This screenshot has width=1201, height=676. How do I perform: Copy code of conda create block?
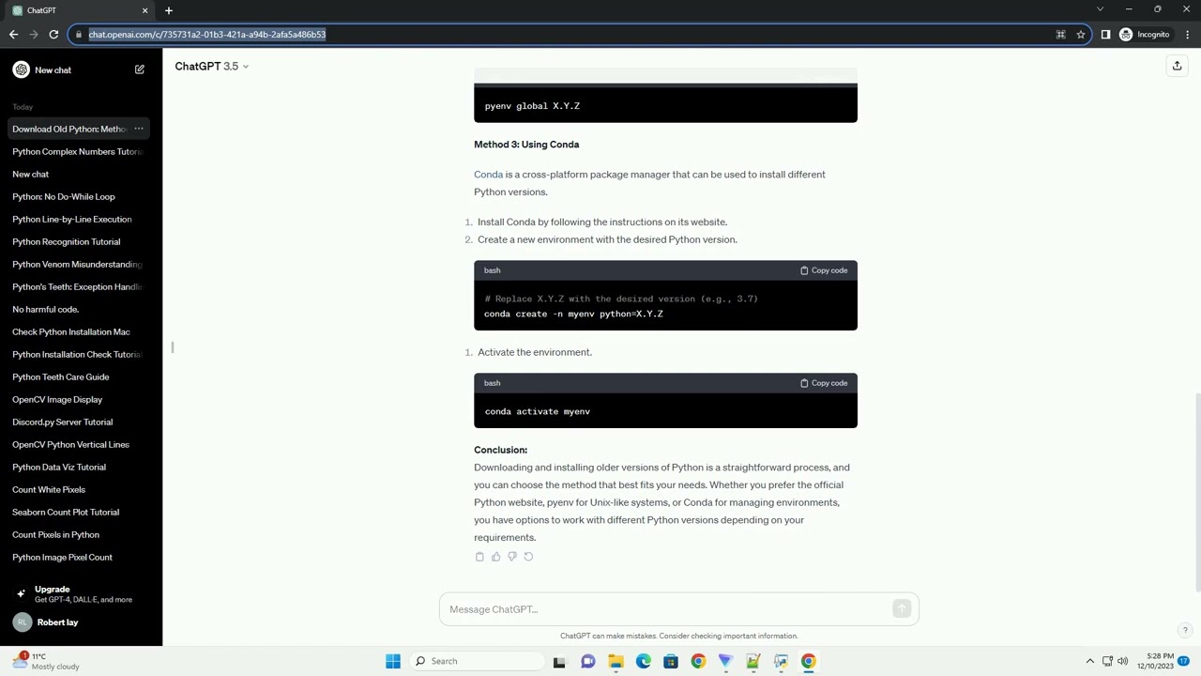824,270
